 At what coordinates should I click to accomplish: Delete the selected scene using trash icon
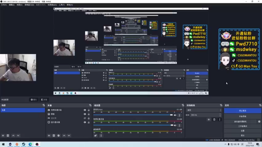[x=8, y=136]
